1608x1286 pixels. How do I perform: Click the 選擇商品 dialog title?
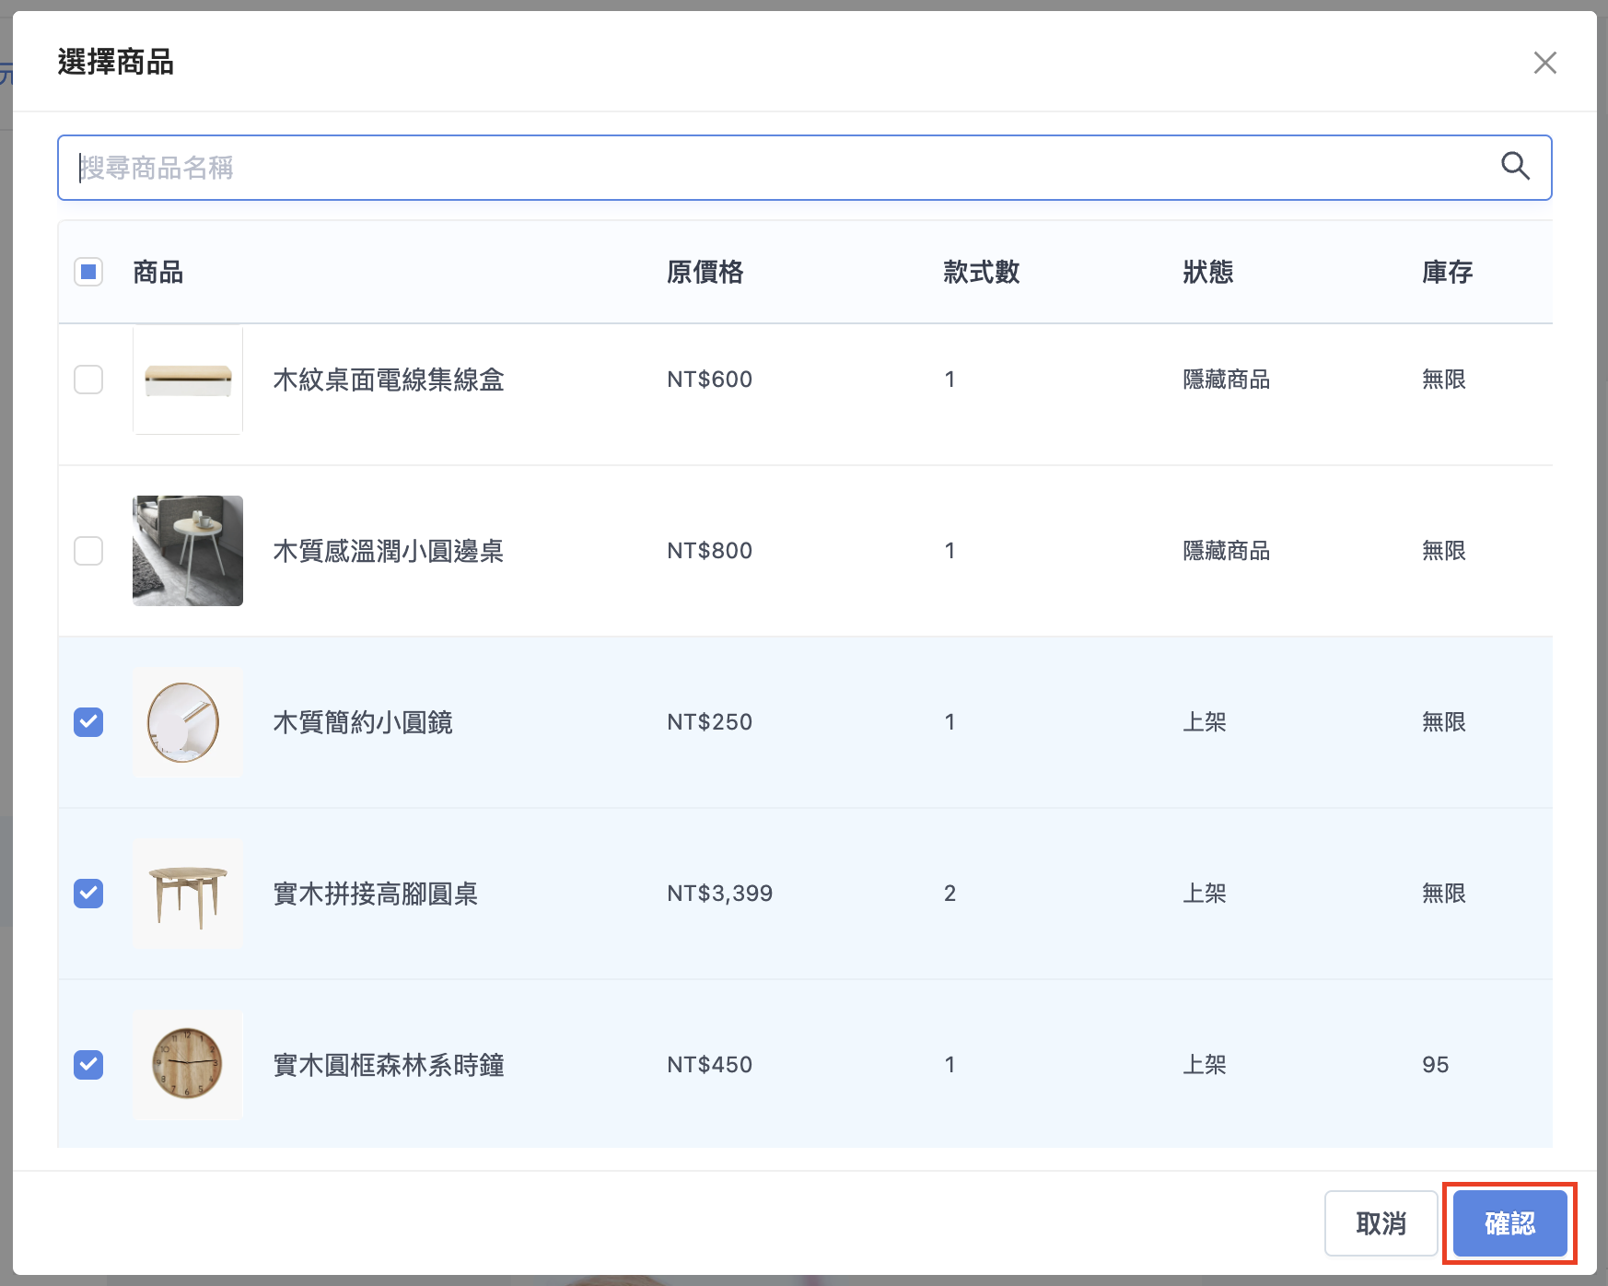tap(116, 62)
